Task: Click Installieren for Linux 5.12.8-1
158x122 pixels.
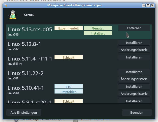Action: tap(134, 43)
